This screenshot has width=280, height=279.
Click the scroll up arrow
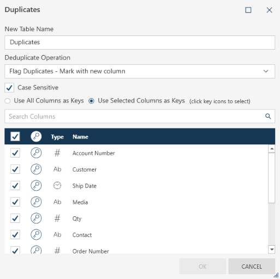(272, 149)
